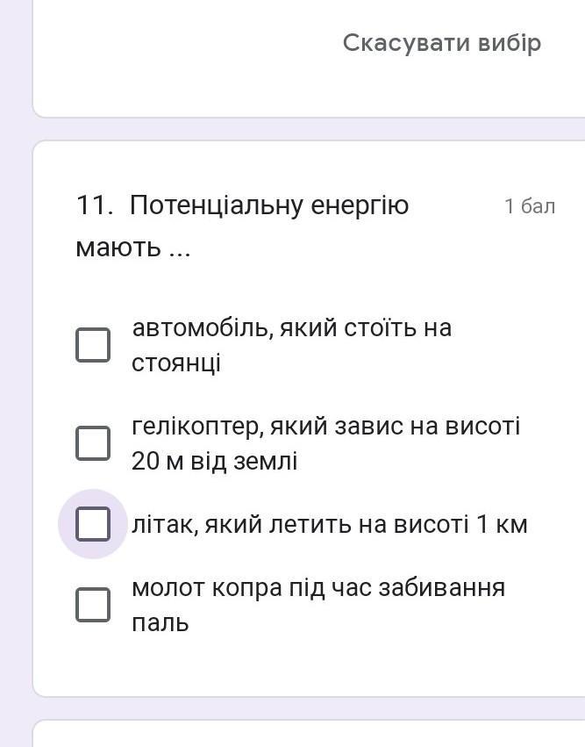
Task: Select the pile-driver hammer checkbox
Action: pyautogui.click(x=93, y=605)
